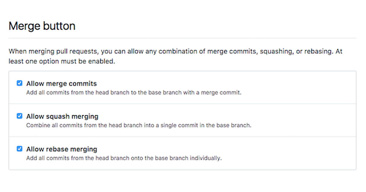
Task: Click the "Merge button" section heading
Action: [42, 26]
